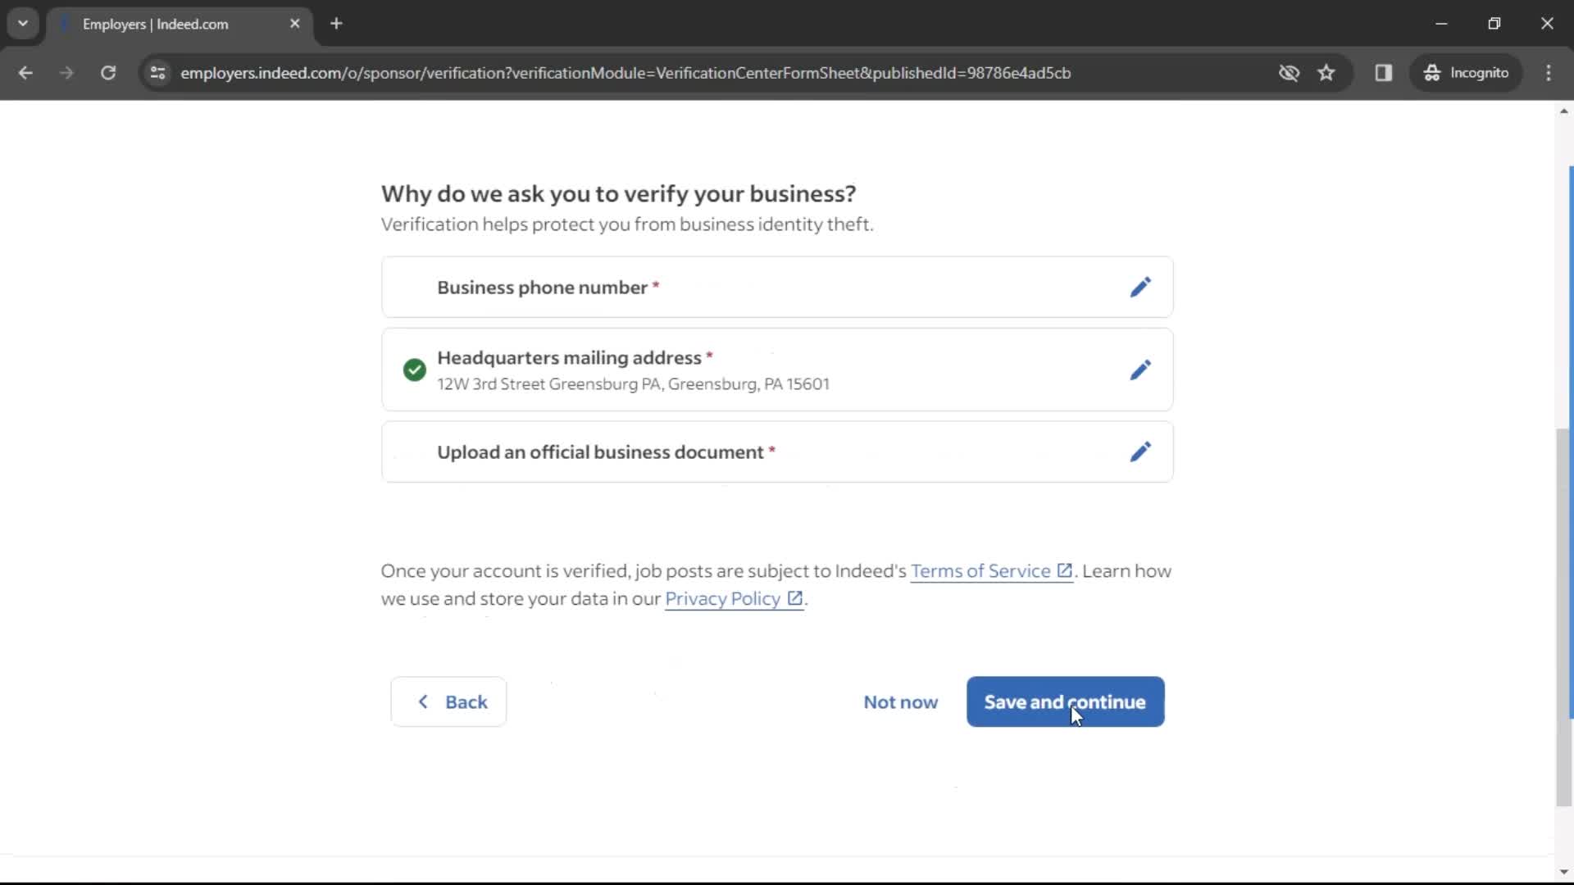The height and width of the screenshot is (885, 1574).
Task: Select the Not now option
Action: click(x=899, y=701)
